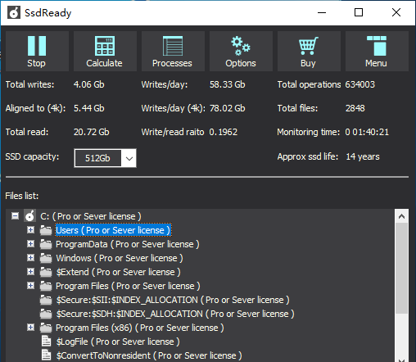Expand the Program Files (x86) node
The width and height of the screenshot is (416, 362).
[x=31, y=328]
